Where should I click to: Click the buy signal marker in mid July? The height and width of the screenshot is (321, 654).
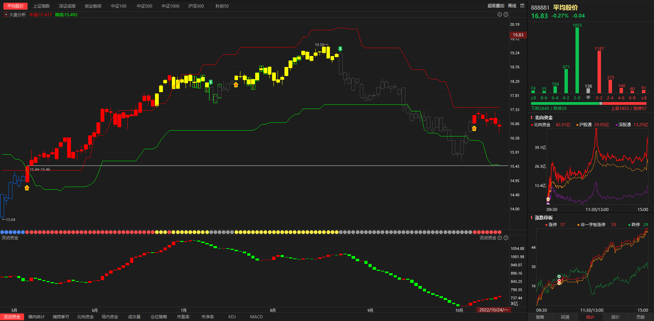tap(236, 85)
